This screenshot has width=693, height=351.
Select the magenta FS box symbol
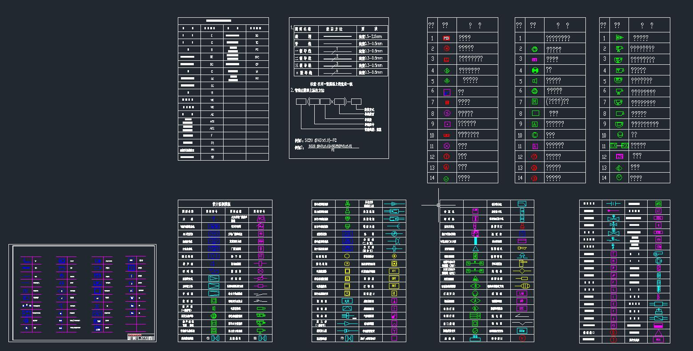(613, 325)
